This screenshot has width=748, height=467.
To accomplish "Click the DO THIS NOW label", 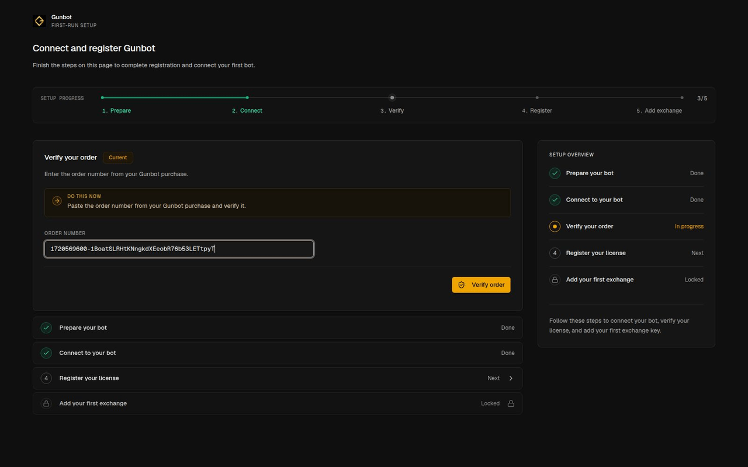I will (x=84, y=196).
